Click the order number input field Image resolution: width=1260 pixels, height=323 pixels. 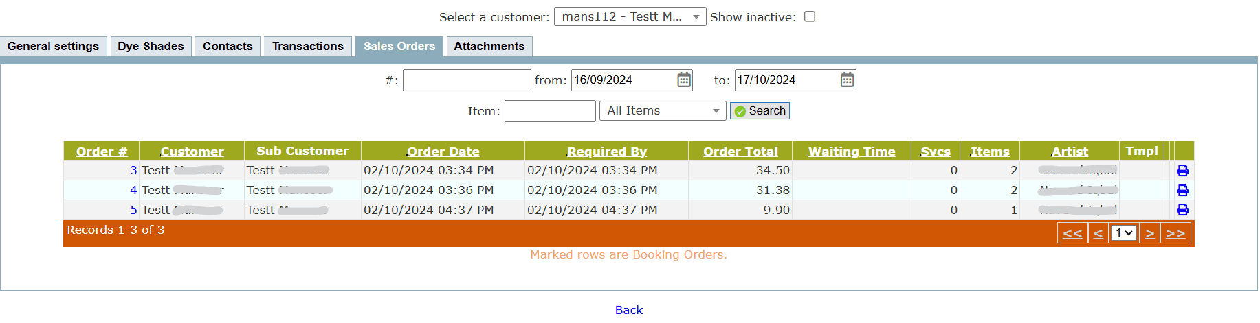pyautogui.click(x=467, y=80)
